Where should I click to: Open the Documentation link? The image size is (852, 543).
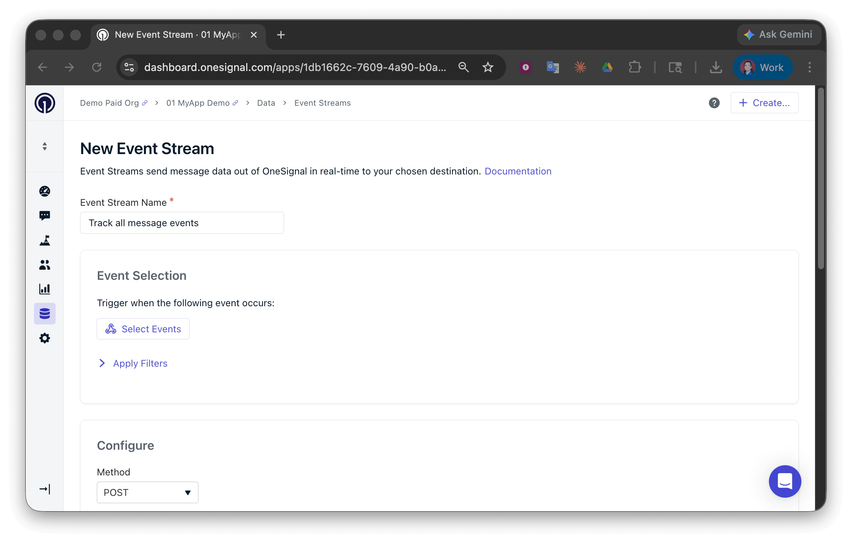pyautogui.click(x=518, y=171)
